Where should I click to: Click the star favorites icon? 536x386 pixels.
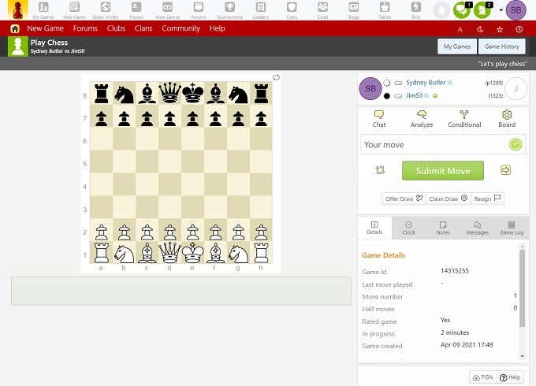click(x=500, y=29)
